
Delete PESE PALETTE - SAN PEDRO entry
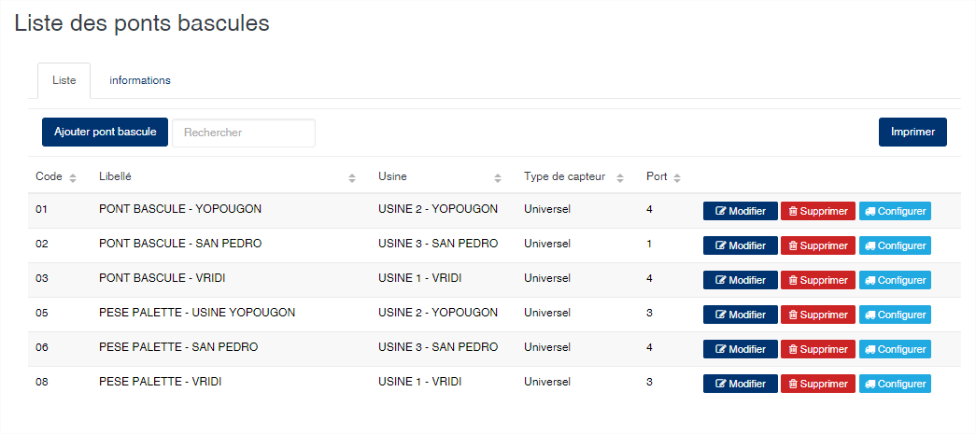pyautogui.click(x=818, y=349)
